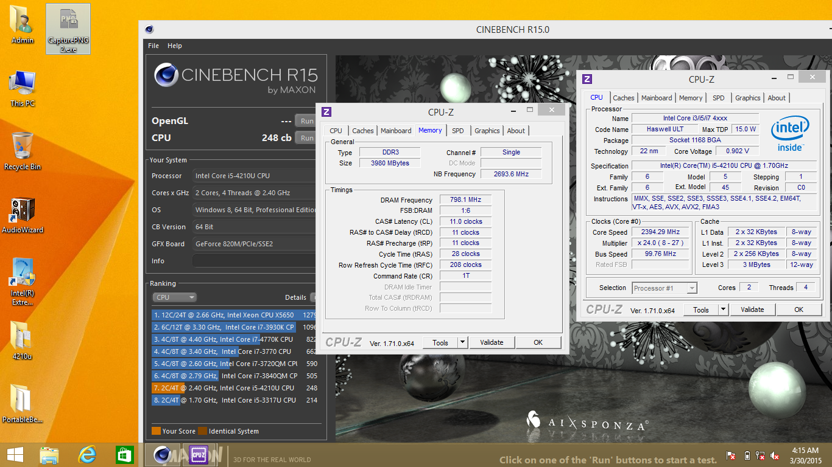832x467 pixels.
Task: Select ranking row Core i7-3720QM
Action: [x=234, y=364]
